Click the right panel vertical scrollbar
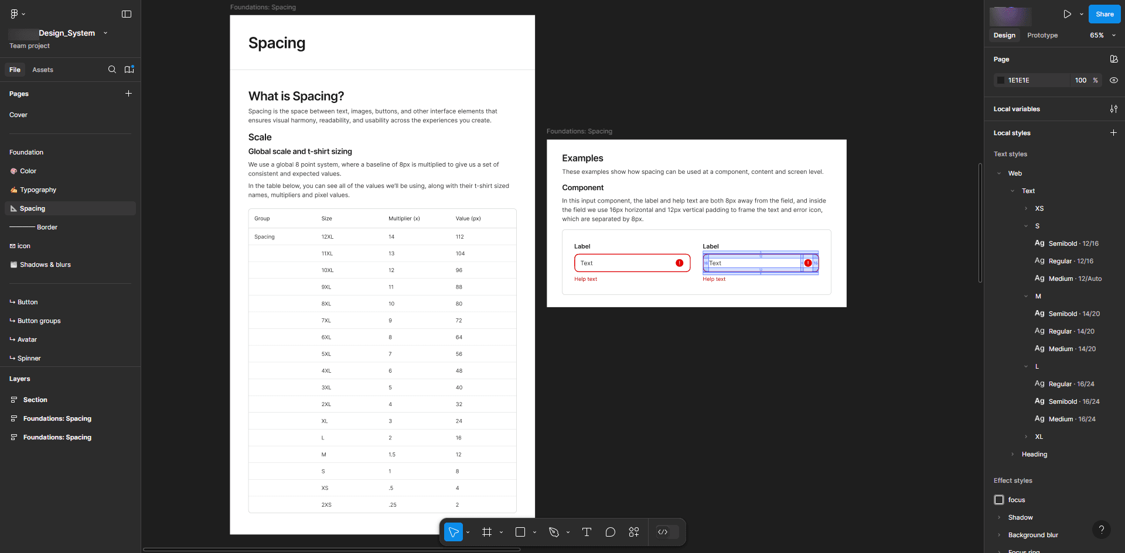This screenshot has width=1125, height=553. click(980, 223)
